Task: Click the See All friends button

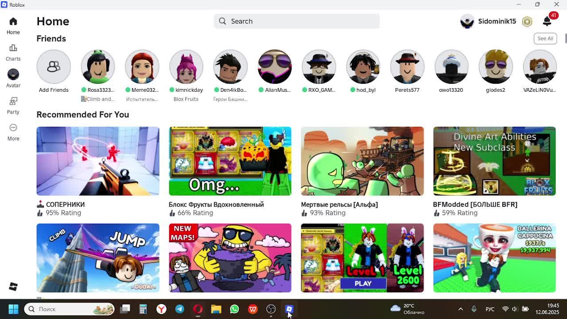Action: point(545,38)
